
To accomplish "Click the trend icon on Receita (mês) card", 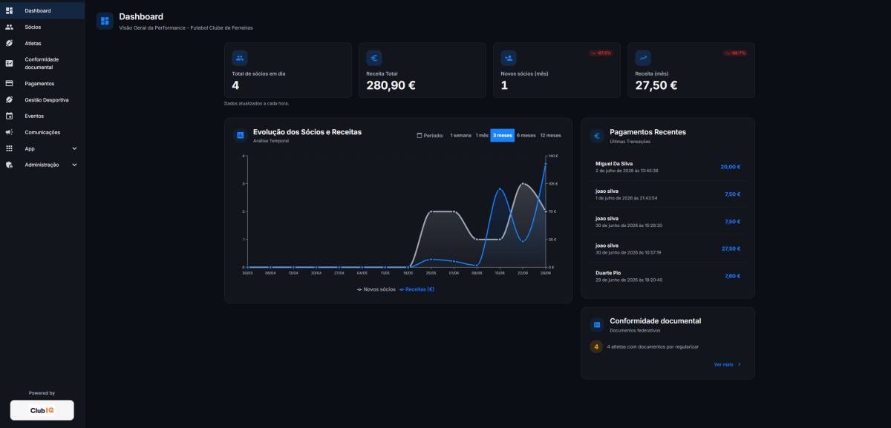I will click(x=643, y=58).
